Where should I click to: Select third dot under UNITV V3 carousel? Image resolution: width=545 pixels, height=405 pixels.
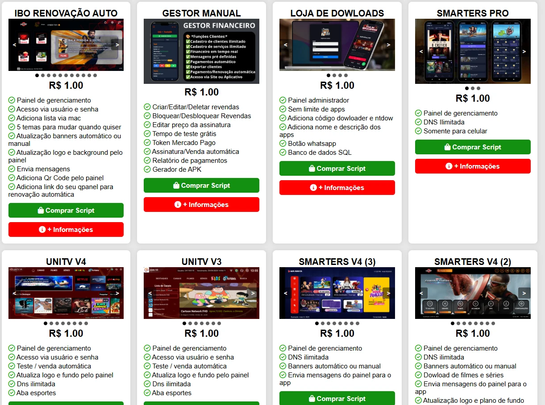196,323
